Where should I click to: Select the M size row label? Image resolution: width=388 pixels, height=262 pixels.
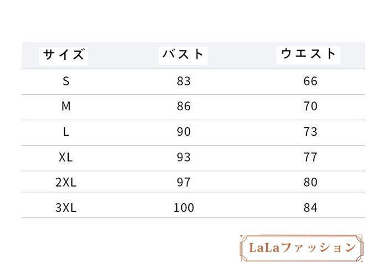tap(66, 106)
